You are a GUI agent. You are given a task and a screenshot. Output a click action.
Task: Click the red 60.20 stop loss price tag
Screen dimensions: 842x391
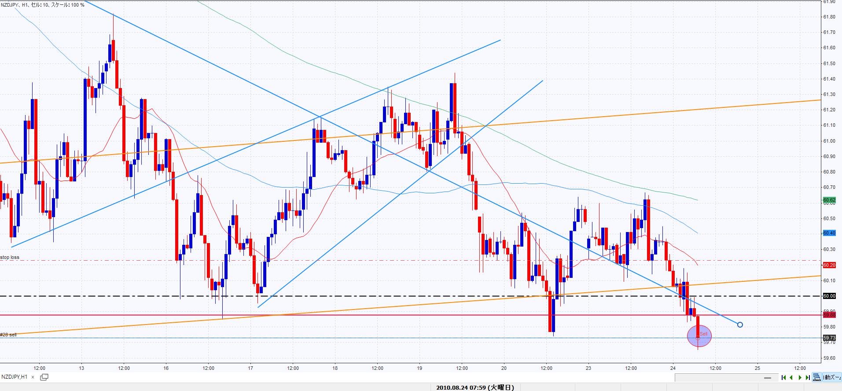[x=829, y=265]
